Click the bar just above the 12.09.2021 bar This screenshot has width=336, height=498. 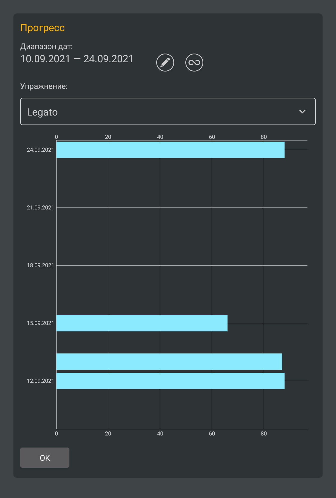169,362
